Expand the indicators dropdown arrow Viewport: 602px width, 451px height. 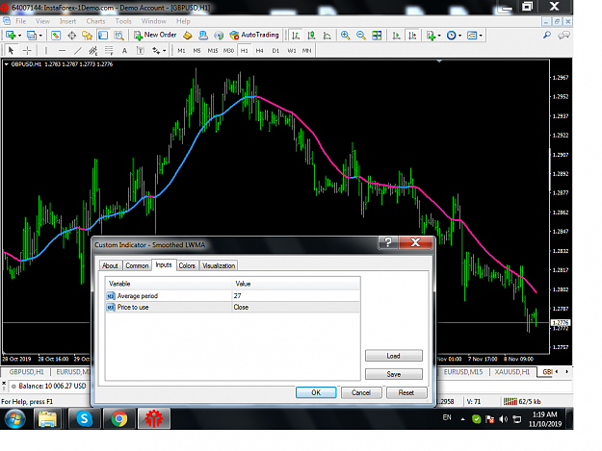[x=439, y=36]
